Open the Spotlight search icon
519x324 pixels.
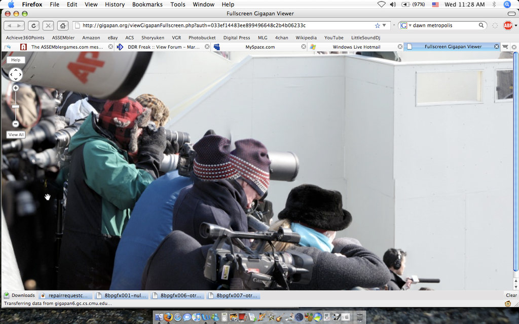pos(507,5)
